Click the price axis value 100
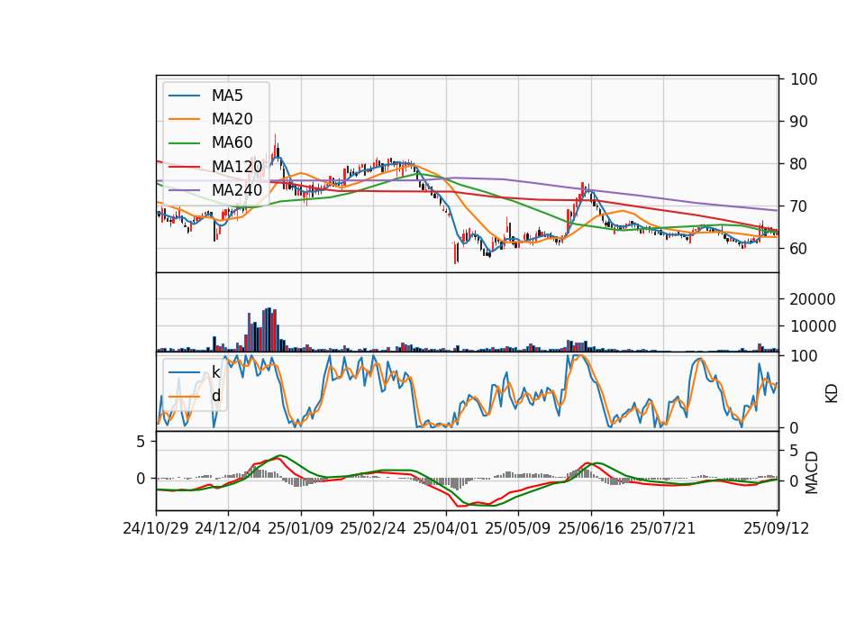 [x=804, y=79]
